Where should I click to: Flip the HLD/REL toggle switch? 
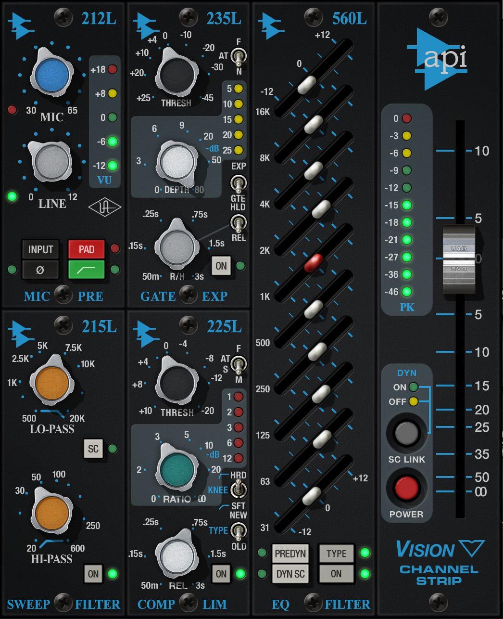coord(239,222)
